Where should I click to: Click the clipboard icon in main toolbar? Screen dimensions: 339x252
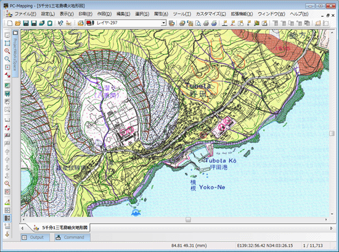pyautogui.click(x=50, y=23)
